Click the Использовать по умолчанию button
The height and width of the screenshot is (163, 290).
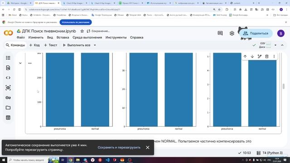click(76, 22)
